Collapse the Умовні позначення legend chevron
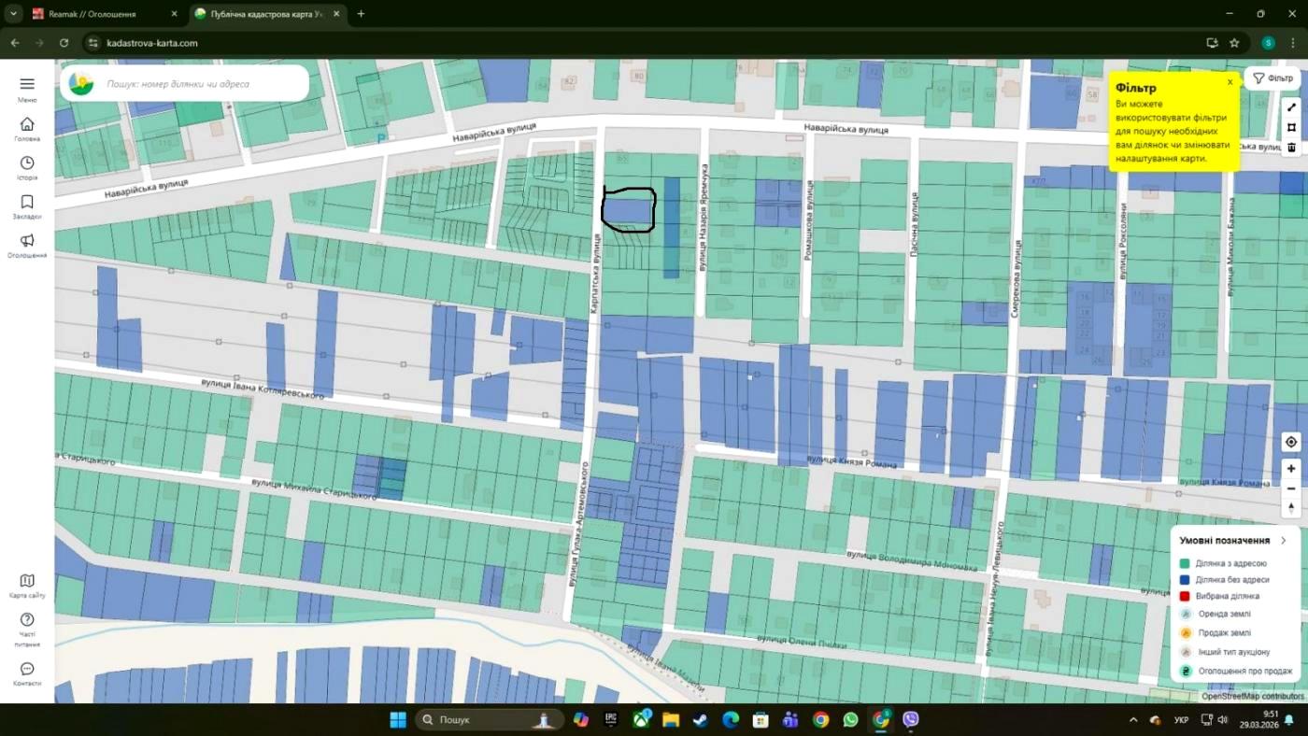The width and height of the screenshot is (1308, 736). (x=1284, y=540)
